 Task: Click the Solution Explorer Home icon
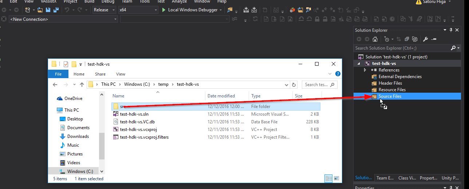[375, 39]
